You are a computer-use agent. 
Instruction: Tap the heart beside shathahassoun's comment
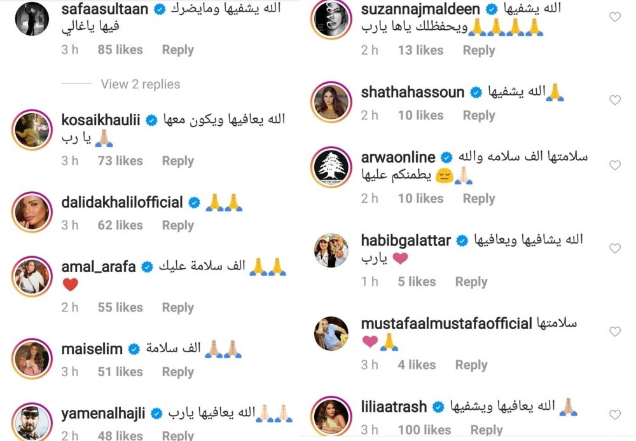[615, 100]
